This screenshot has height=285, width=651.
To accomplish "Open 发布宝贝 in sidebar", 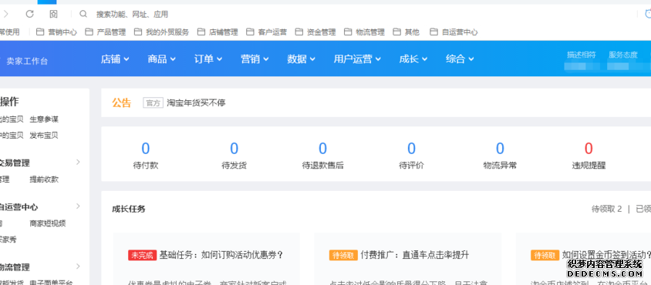I will pos(44,136).
